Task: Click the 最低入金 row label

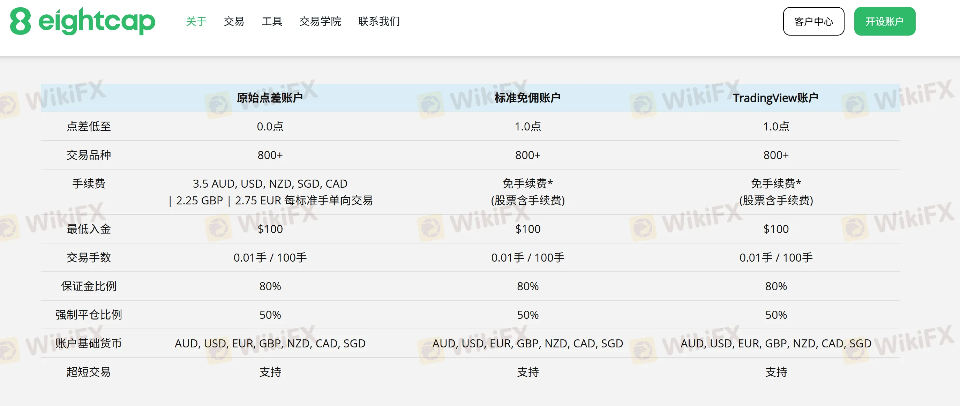Action: 89,229
